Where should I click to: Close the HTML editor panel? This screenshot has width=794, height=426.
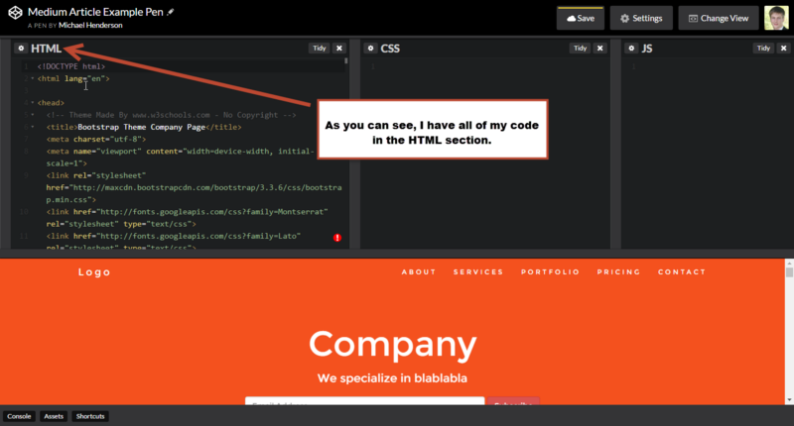(x=338, y=48)
